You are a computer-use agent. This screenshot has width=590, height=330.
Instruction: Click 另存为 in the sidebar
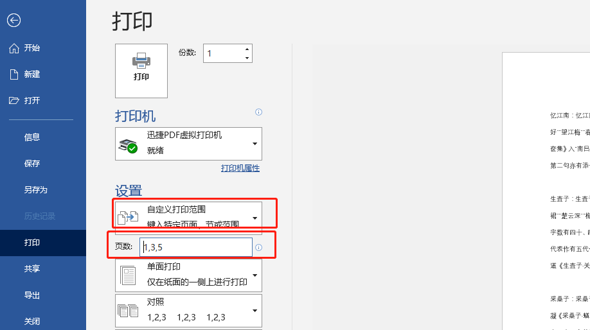[36, 190]
